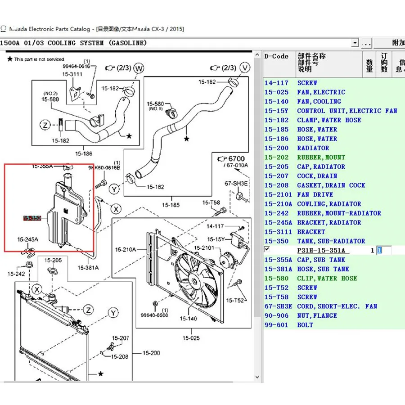
Task: Click the (2/3) page link near V
Action: pos(224,68)
